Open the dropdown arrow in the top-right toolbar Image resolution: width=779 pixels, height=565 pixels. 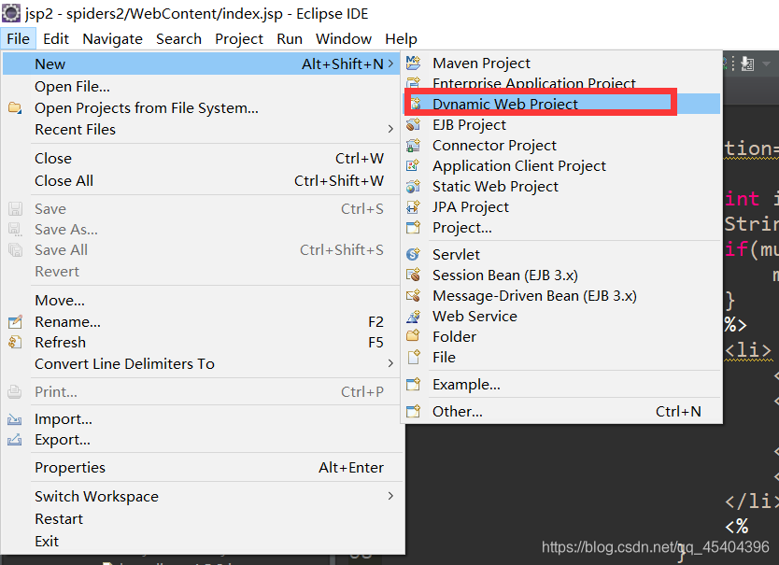pos(766,64)
